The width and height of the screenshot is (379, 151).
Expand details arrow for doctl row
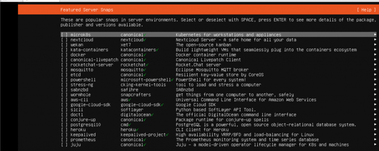[x=375, y=115]
